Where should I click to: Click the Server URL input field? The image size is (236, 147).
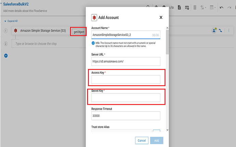point(126,61)
